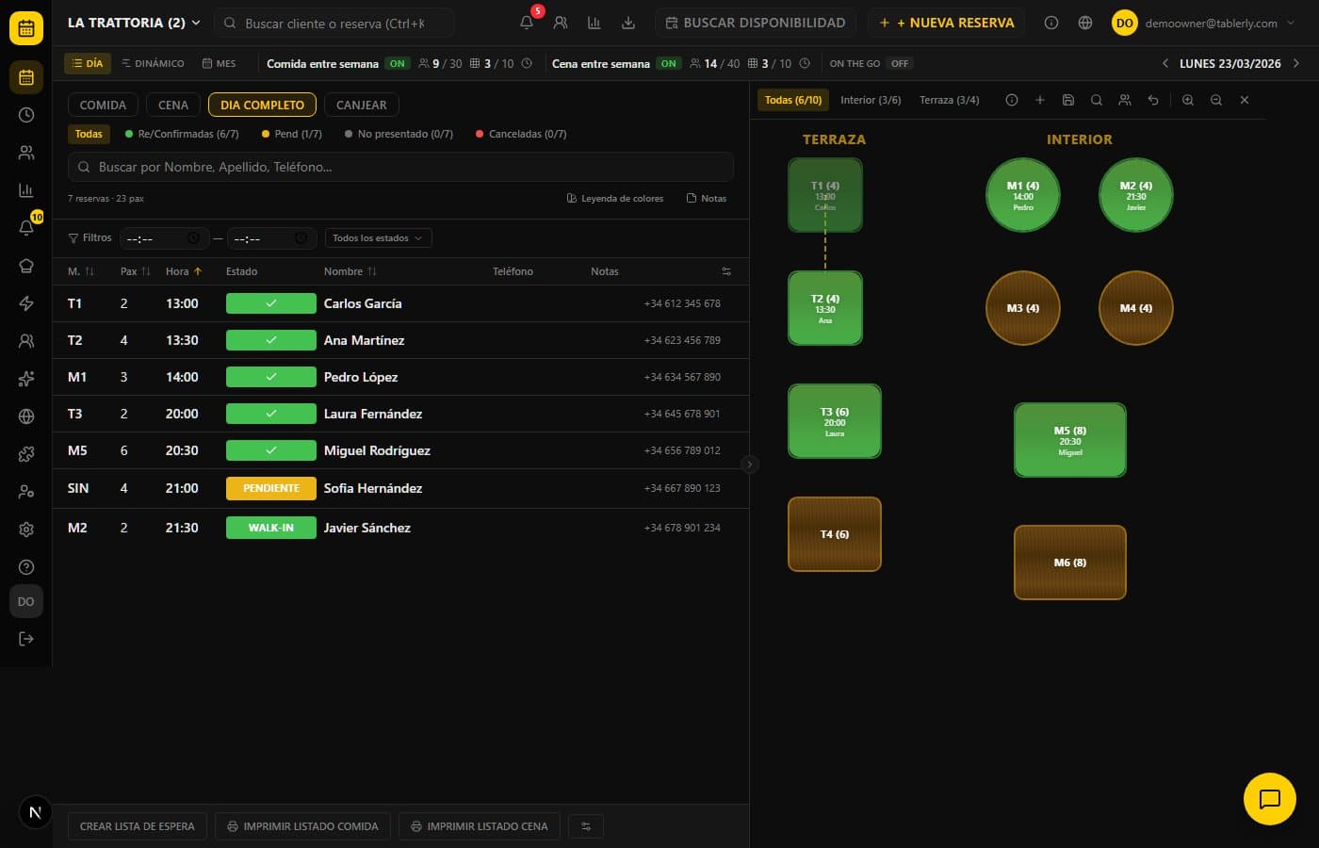Click the floor plan info circle icon
This screenshot has width=1319, height=848.
click(1012, 100)
